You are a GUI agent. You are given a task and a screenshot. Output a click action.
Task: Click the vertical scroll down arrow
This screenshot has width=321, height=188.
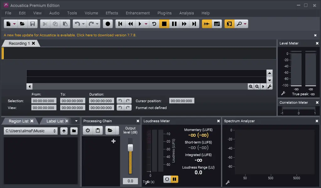coord(269,80)
